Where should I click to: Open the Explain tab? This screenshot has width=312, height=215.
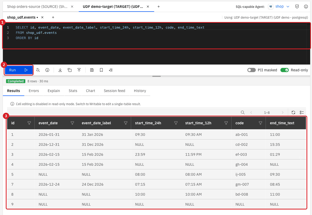54,91
